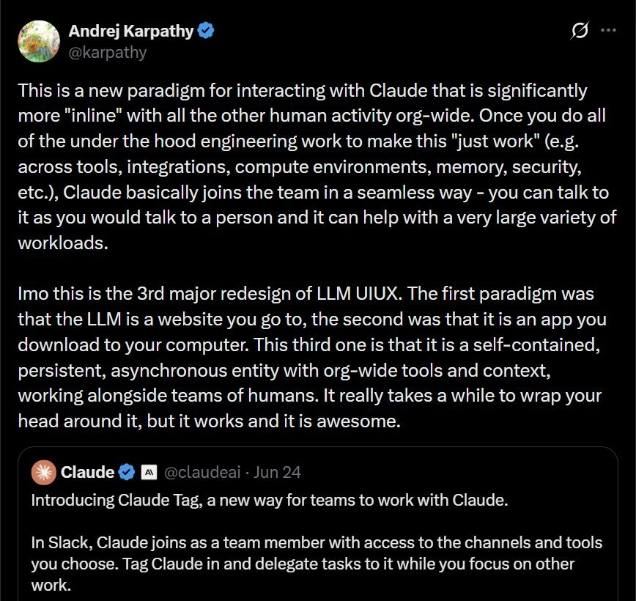
Task: Open the Andrej Karpathy display name link
Action: tap(131, 32)
